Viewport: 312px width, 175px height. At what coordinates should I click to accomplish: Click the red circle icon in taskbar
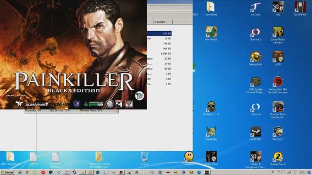pyautogui.click(x=43, y=173)
